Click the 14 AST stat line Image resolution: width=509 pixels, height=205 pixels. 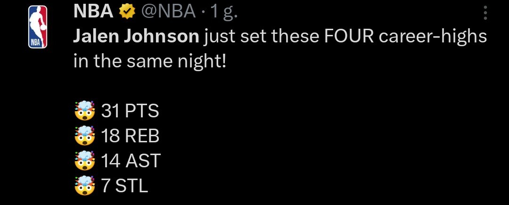131,161
